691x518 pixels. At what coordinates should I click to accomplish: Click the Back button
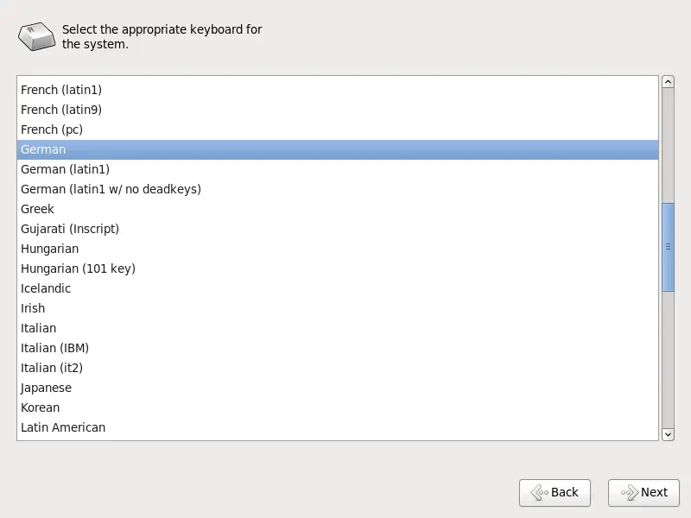point(555,492)
